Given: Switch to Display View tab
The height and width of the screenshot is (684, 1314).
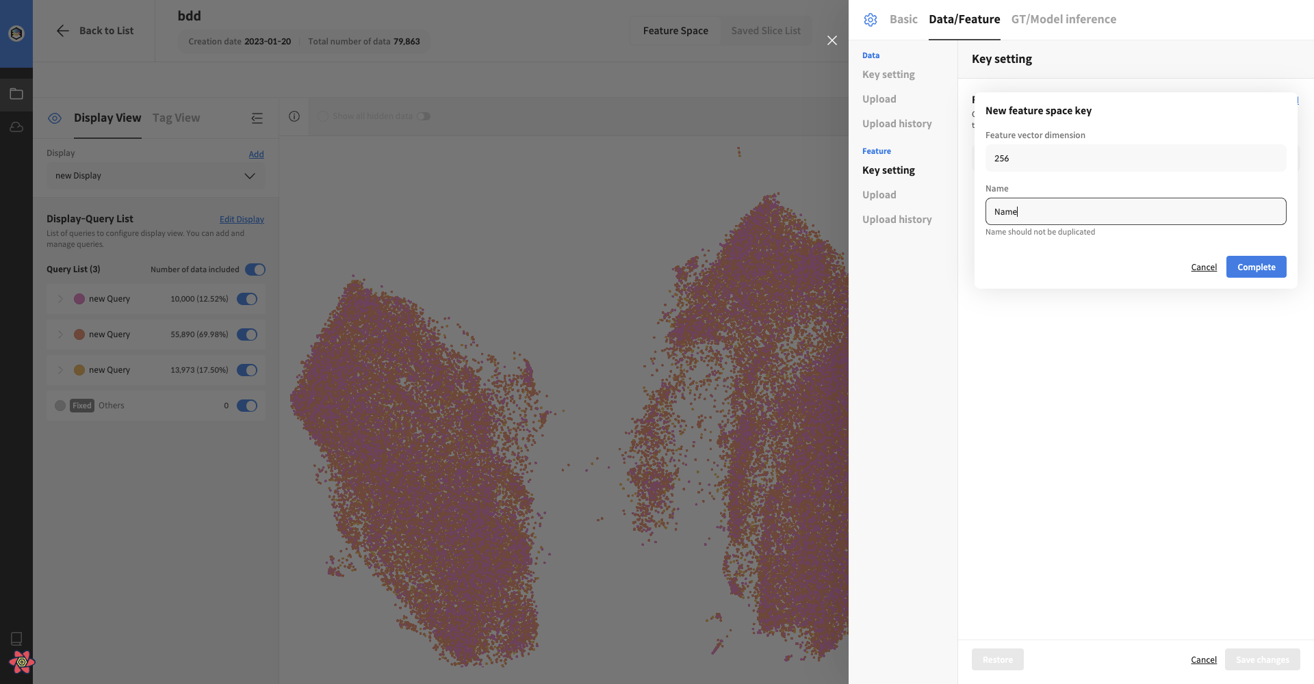Looking at the screenshot, I should click(107, 118).
